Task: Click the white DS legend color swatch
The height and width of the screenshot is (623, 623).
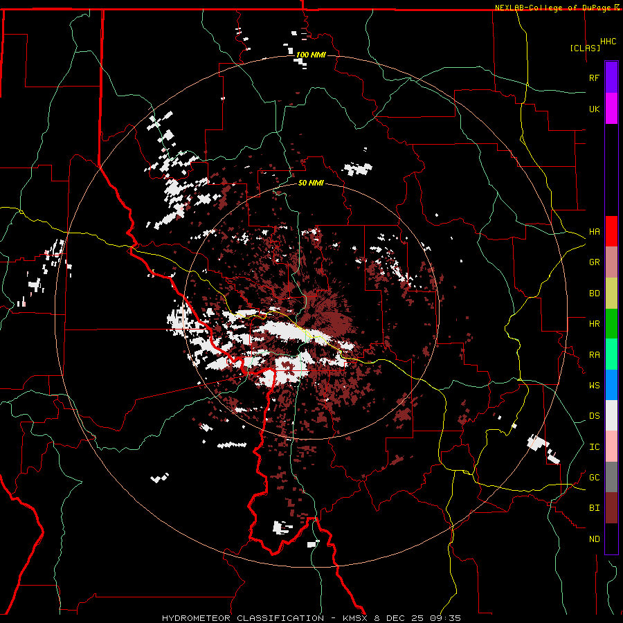Action: 611,415
